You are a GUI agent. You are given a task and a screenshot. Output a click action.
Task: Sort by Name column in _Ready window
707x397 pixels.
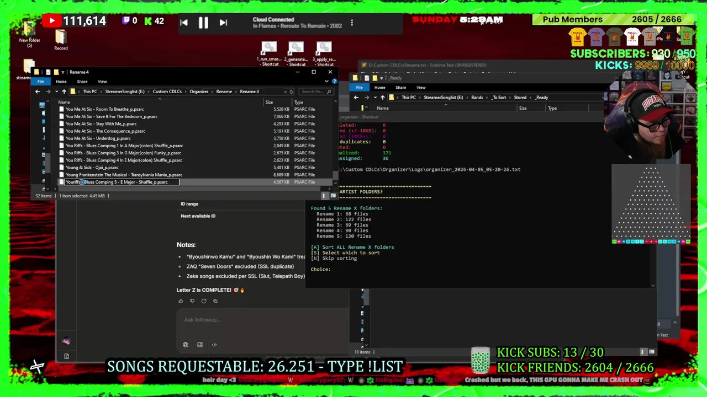[x=382, y=108]
